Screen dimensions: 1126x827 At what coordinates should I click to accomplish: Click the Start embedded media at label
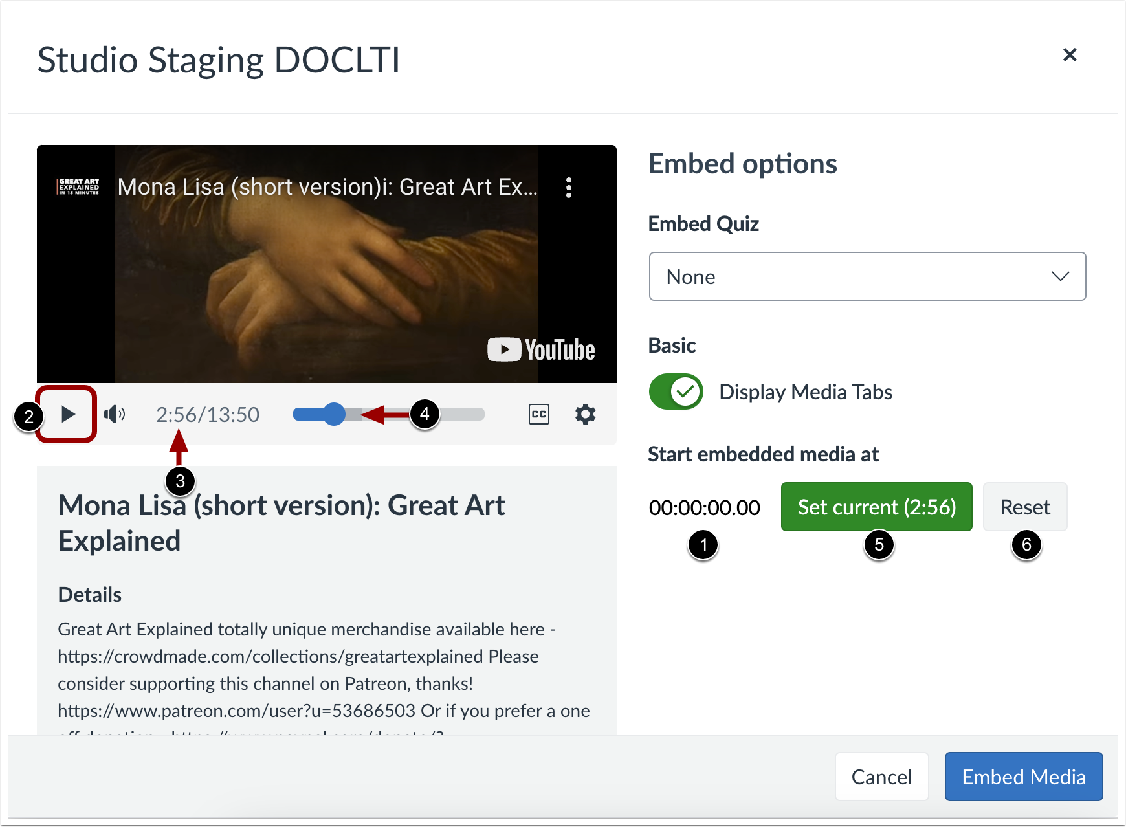tap(764, 454)
